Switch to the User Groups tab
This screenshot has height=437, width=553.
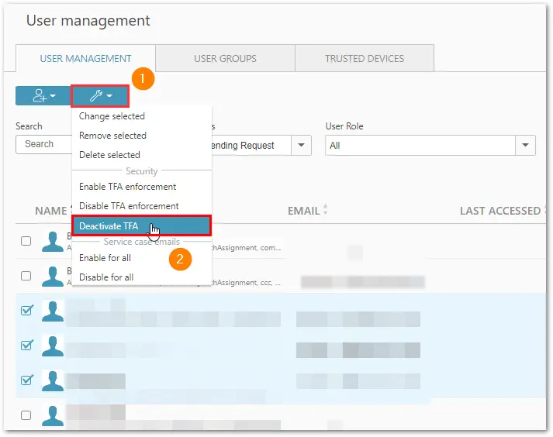coord(225,59)
